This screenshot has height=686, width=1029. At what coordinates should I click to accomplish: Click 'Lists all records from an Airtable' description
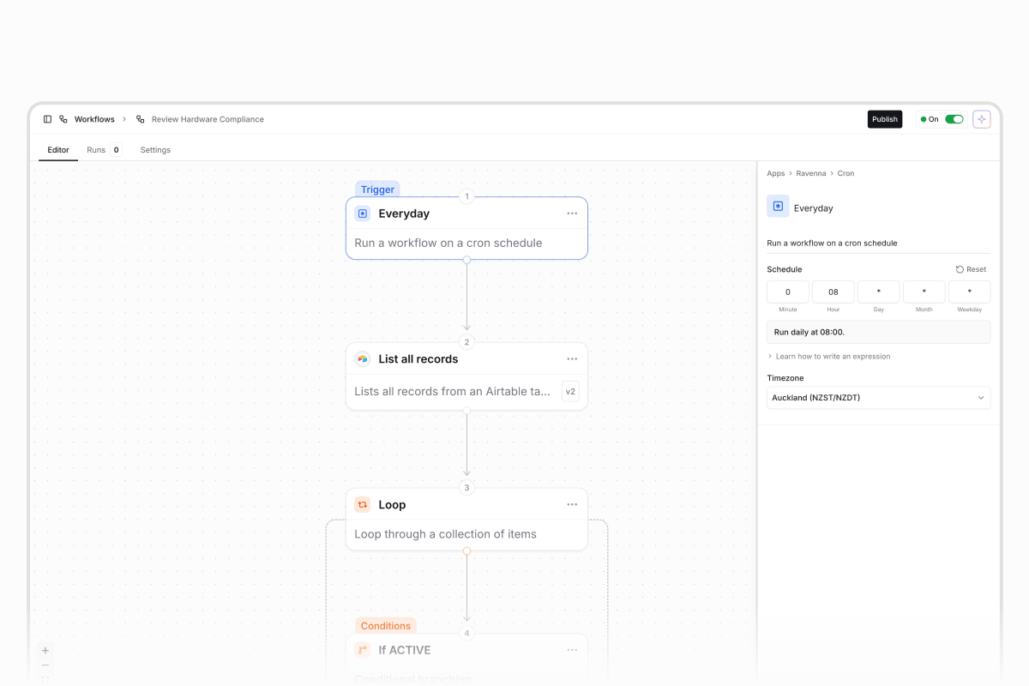tap(453, 392)
